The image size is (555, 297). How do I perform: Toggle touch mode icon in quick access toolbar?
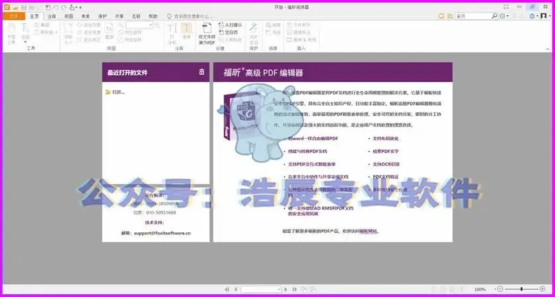pos(72,7)
